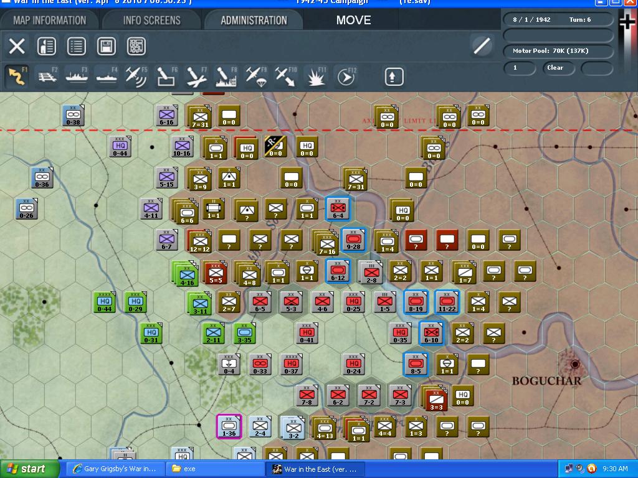Click the F12 circled arrow icon
Image resolution: width=638 pixels, height=478 pixels.
click(346, 76)
